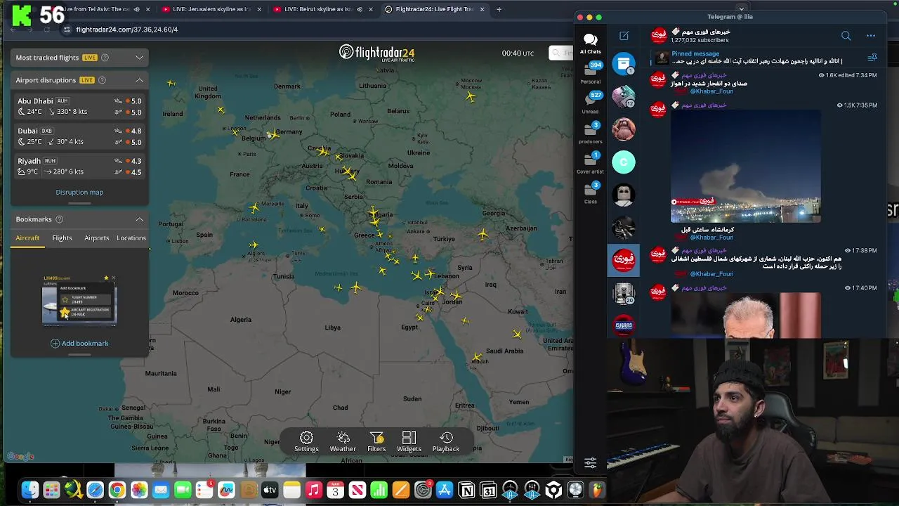Open flight Playback
899x506 pixels.
click(x=446, y=441)
